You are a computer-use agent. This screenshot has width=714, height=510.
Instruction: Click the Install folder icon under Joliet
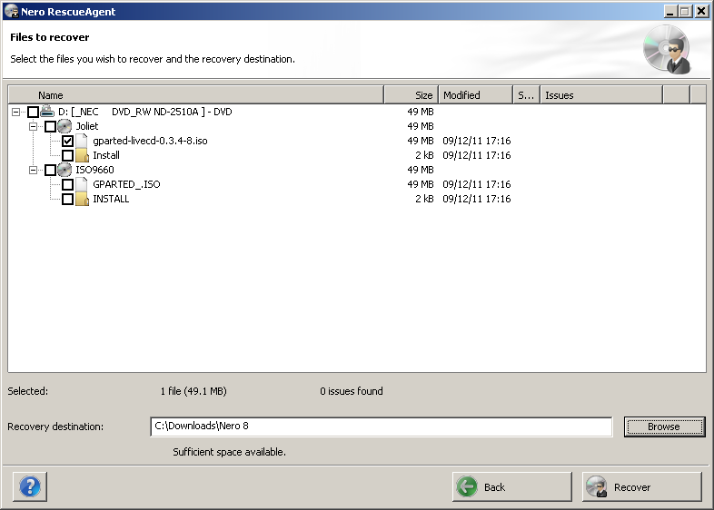(x=82, y=155)
